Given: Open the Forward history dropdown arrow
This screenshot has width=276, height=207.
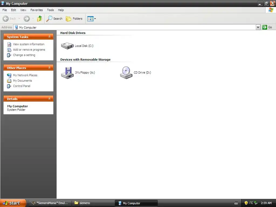Looking at the screenshot, I should pos(33,19).
